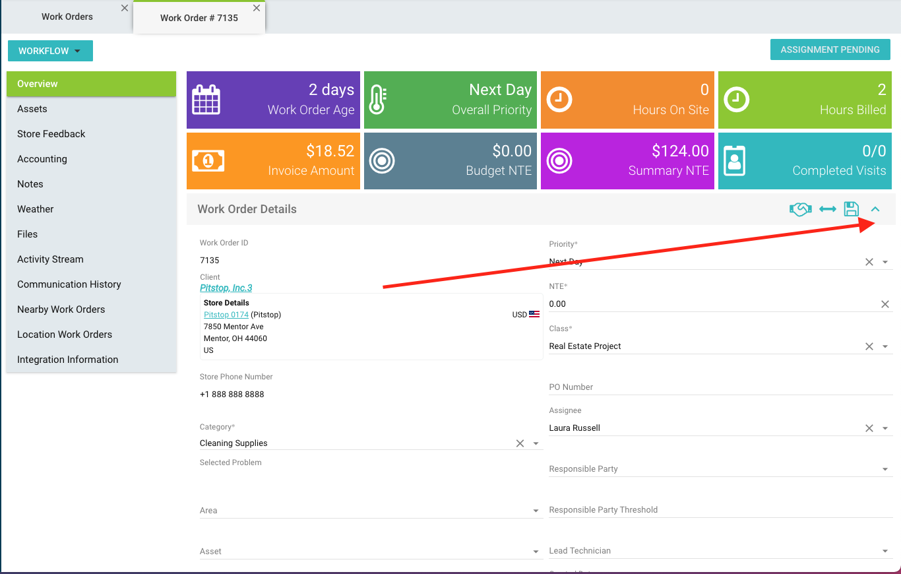Image resolution: width=901 pixels, height=574 pixels.
Task: Clear the NTE field value
Action: 885,304
